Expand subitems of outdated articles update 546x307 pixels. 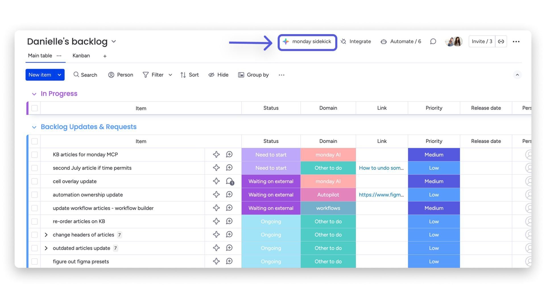tap(46, 248)
